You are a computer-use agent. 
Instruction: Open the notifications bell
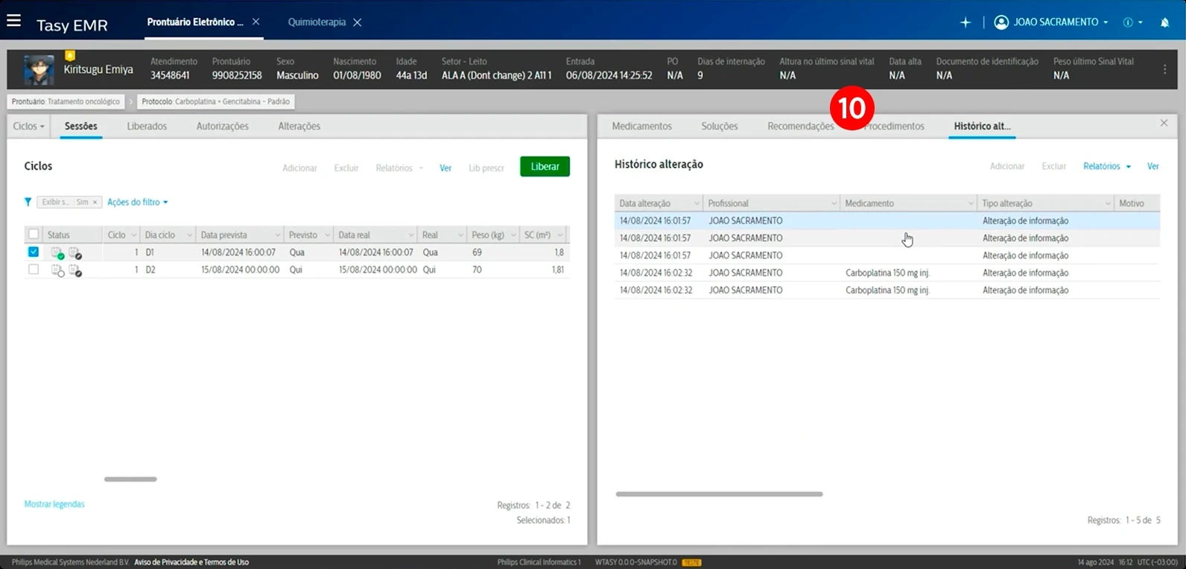click(1164, 22)
